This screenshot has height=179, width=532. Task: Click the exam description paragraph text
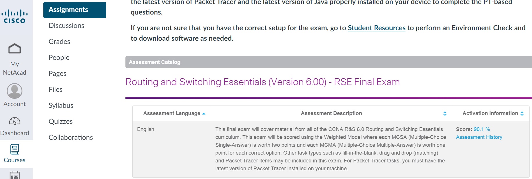coord(331,149)
